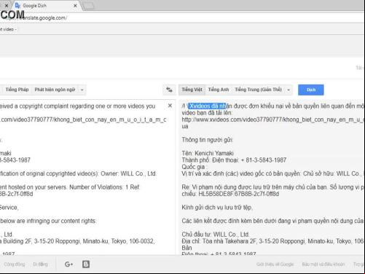365x274 pixels.
Task: Share translation via Blogger icon
Action: [x=86, y=264]
